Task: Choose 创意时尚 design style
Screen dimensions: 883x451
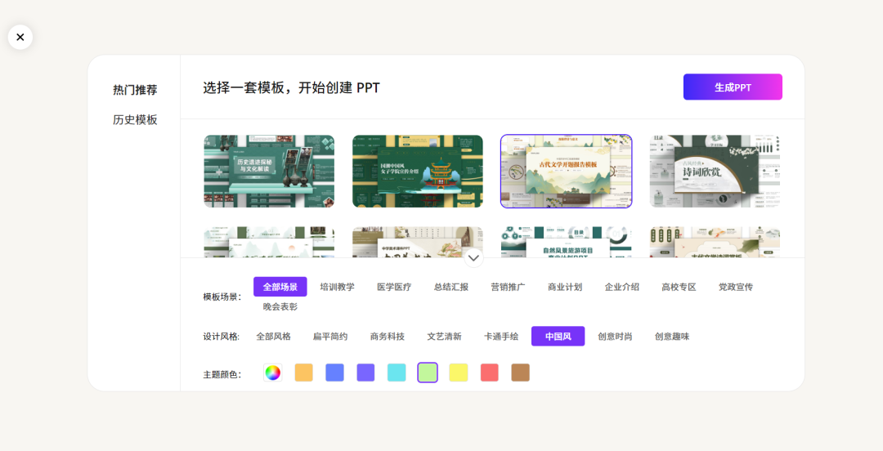Action: [x=615, y=336]
